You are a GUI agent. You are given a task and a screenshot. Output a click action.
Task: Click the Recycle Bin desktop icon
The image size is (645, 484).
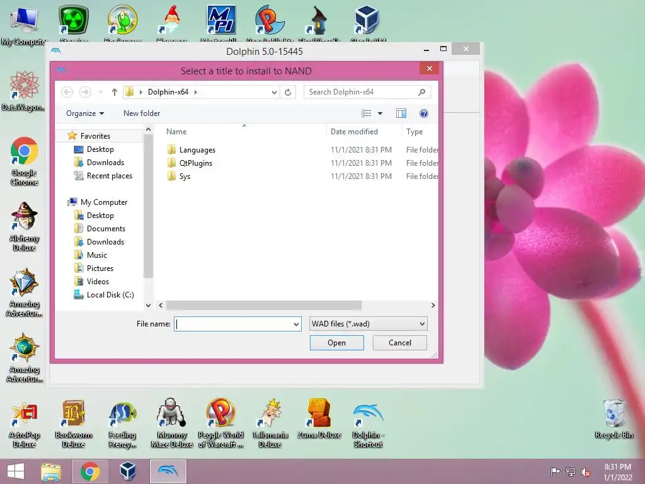[x=614, y=418]
